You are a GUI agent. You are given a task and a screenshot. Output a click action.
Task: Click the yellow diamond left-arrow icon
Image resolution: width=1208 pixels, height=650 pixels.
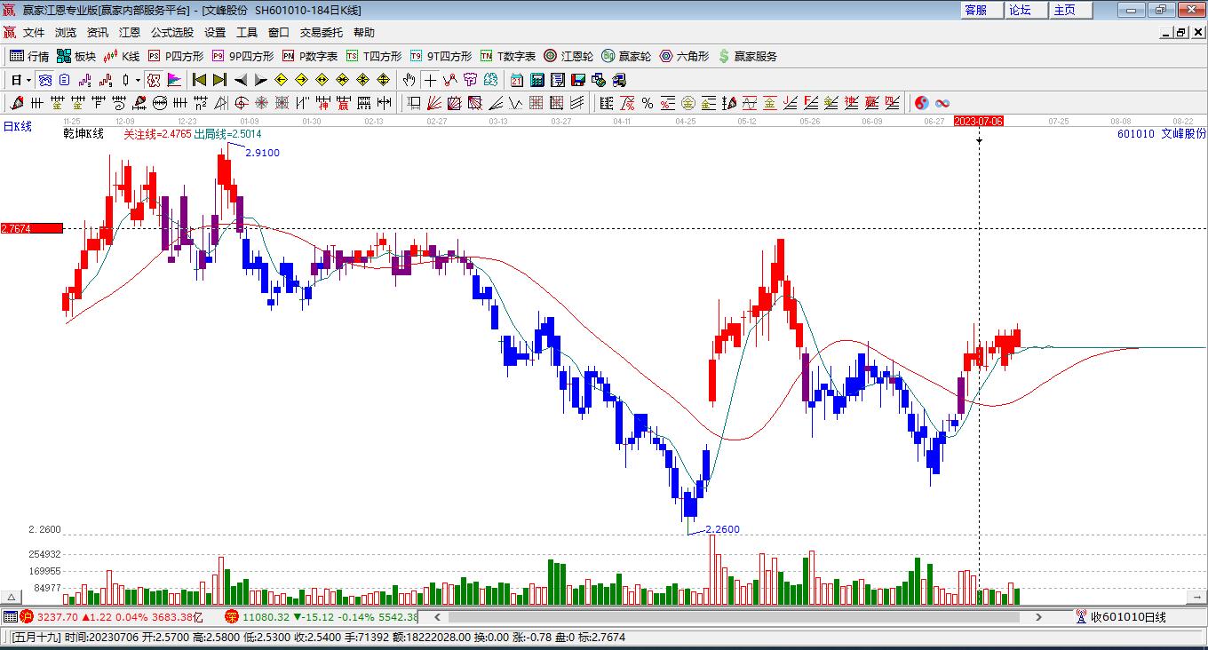281,80
